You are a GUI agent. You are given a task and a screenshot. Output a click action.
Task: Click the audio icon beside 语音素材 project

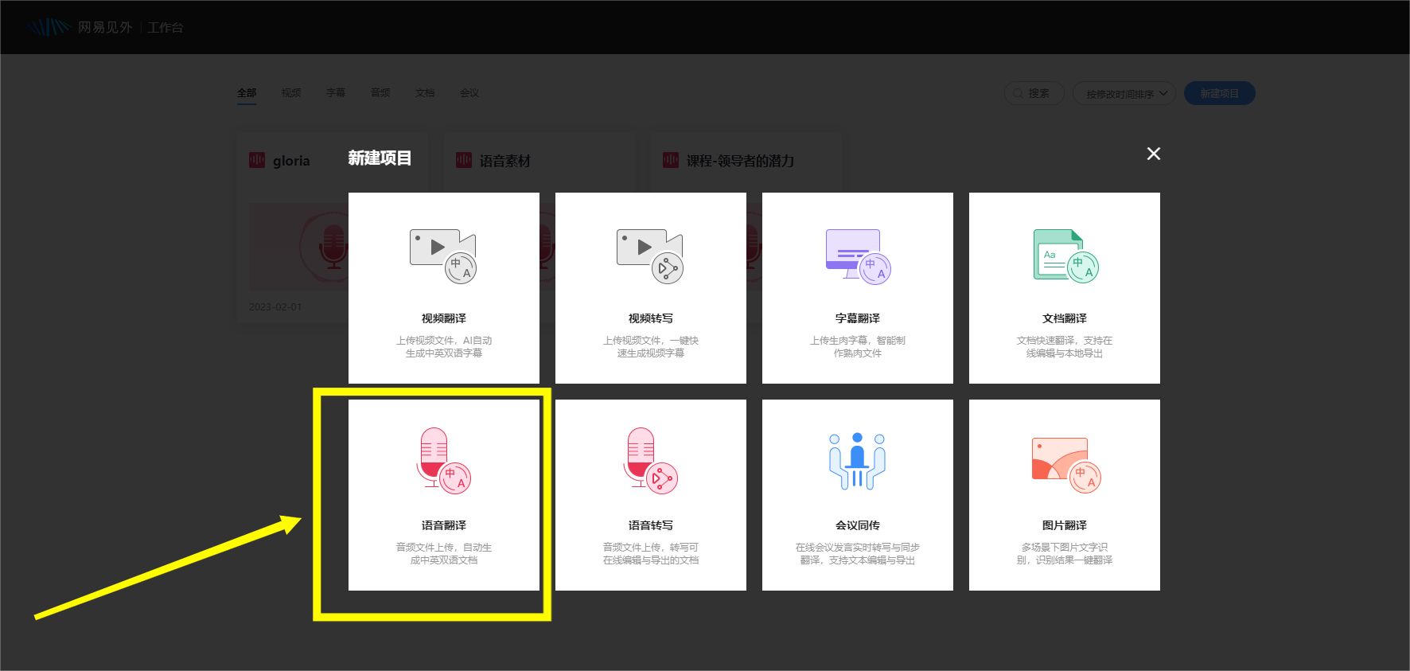[464, 160]
